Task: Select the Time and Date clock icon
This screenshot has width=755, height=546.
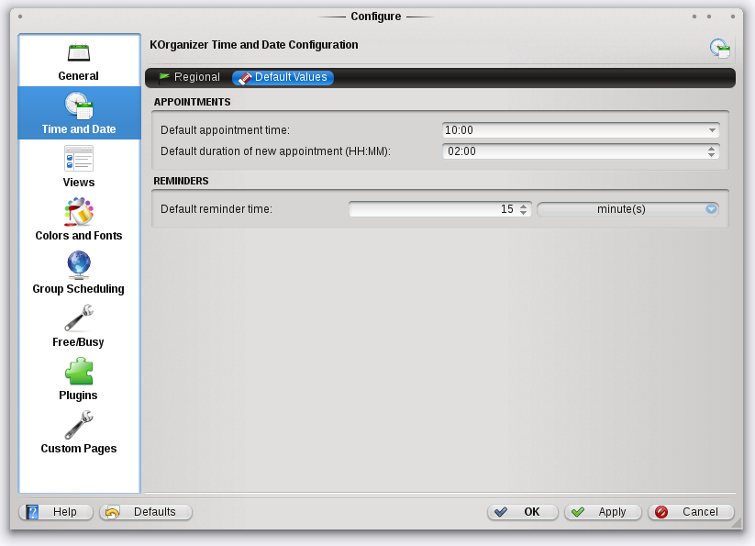Action: (79, 106)
